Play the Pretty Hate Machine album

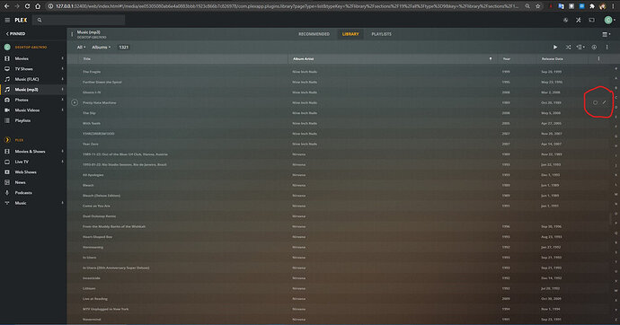coord(75,102)
